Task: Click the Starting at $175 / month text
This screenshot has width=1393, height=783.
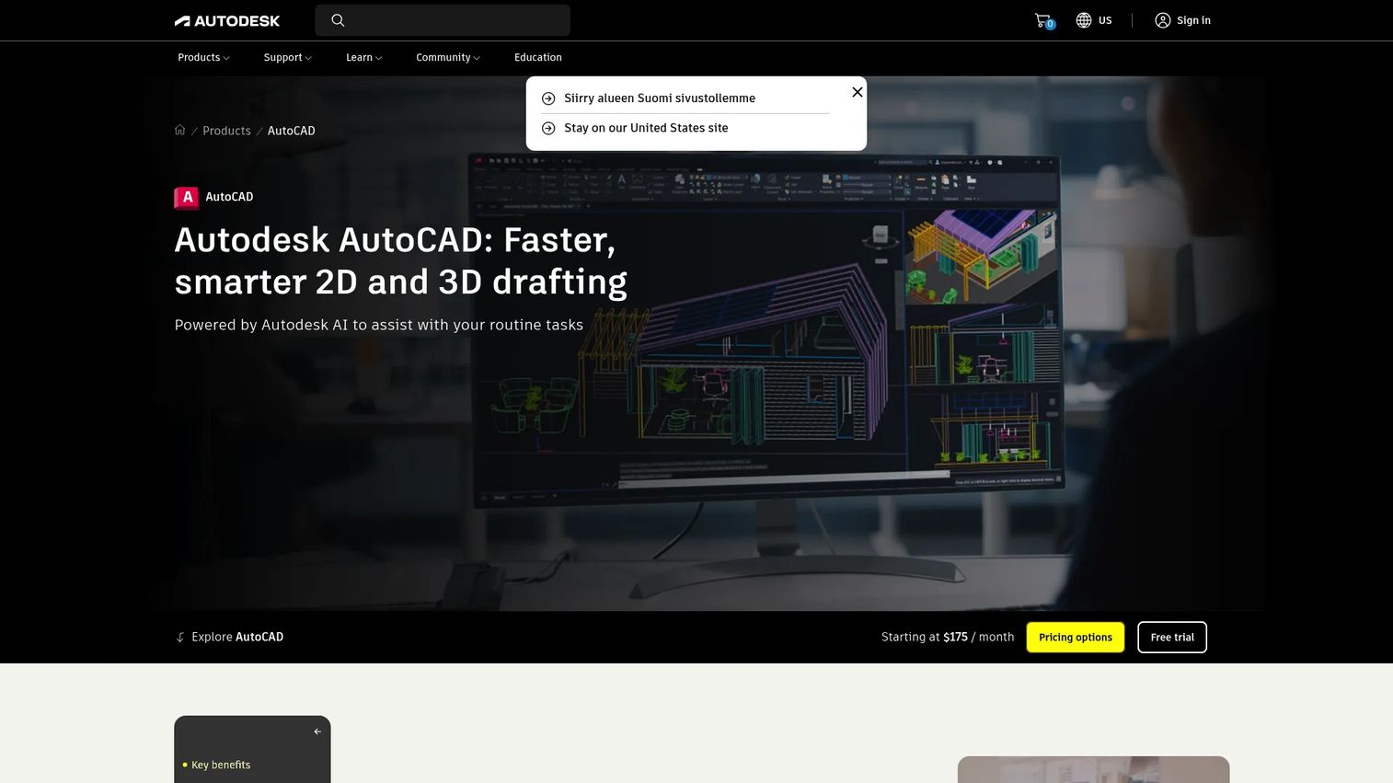Action: tap(948, 637)
